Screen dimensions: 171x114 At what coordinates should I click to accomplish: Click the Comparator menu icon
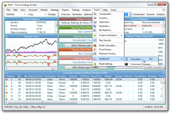95,14
